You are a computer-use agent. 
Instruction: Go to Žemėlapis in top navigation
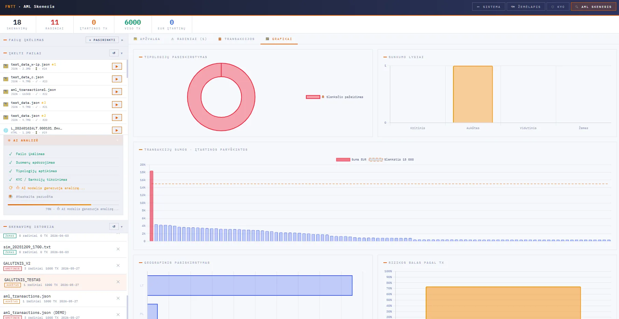click(x=526, y=6)
